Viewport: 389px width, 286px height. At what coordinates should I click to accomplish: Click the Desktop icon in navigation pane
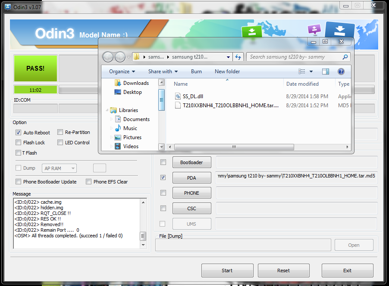pyautogui.click(x=118, y=92)
